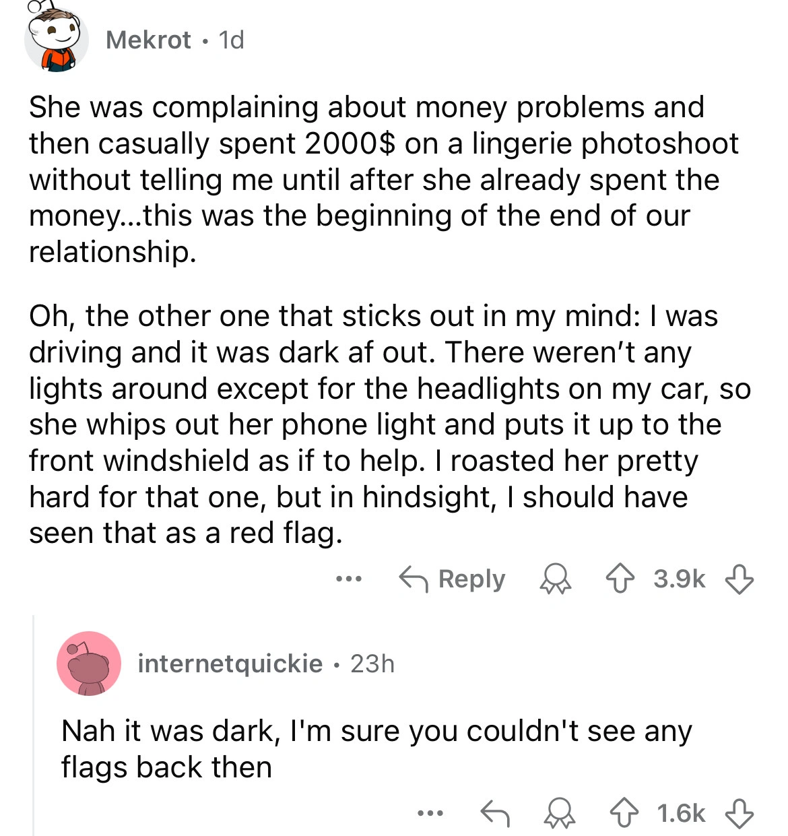The width and height of the screenshot is (788, 836).
Task: Give an award to Mekrot's comment
Action: coord(556,579)
